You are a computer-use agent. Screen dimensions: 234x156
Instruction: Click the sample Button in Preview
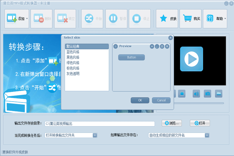point(131,57)
